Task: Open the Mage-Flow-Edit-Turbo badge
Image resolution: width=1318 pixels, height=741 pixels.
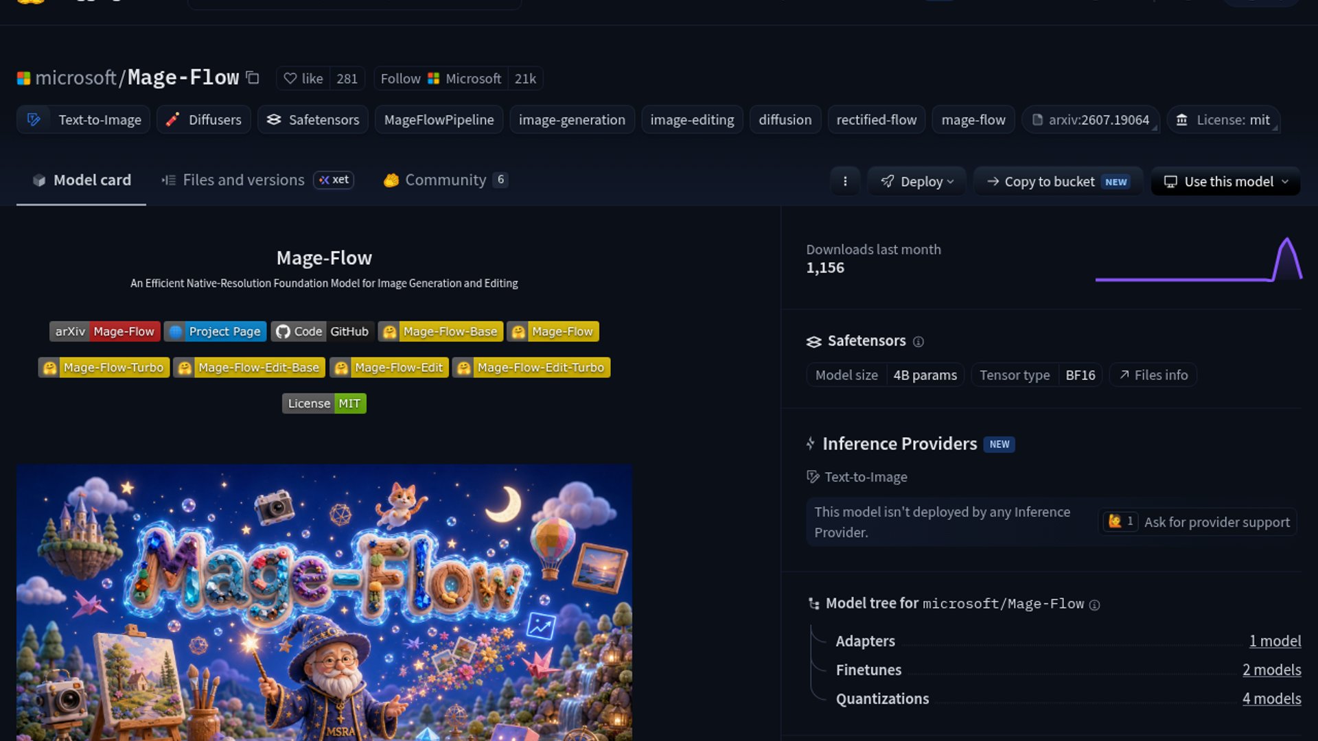Action: pos(531,368)
